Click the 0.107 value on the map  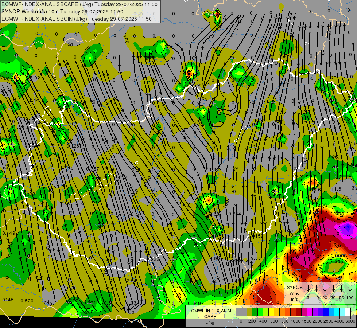tap(10, 211)
